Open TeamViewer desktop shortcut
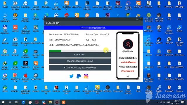 pos(25,5)
